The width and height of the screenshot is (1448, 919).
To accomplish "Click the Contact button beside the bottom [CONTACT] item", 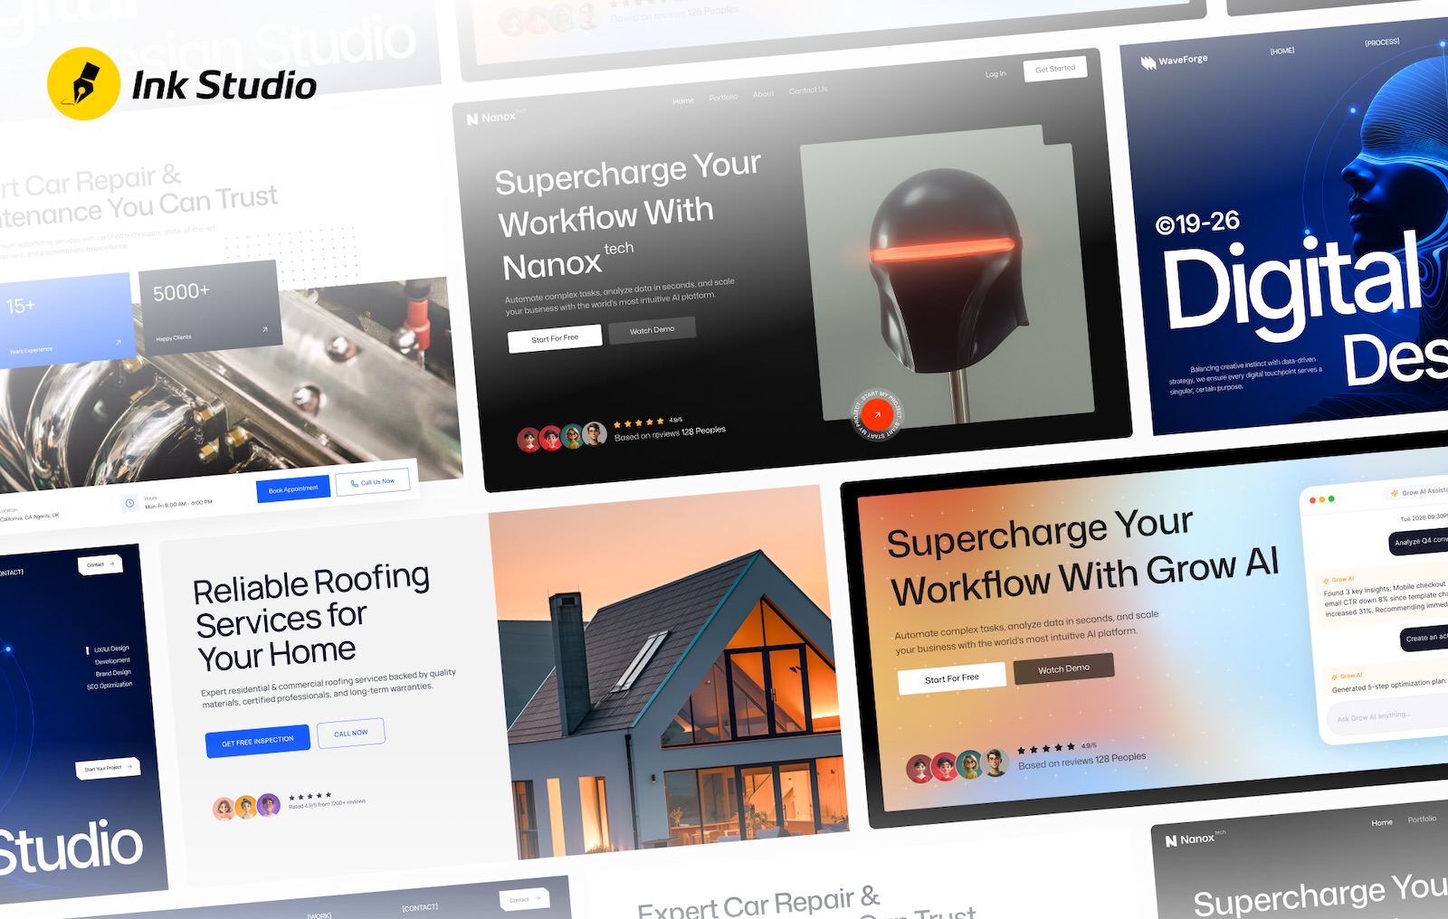I will coord(524,899).
